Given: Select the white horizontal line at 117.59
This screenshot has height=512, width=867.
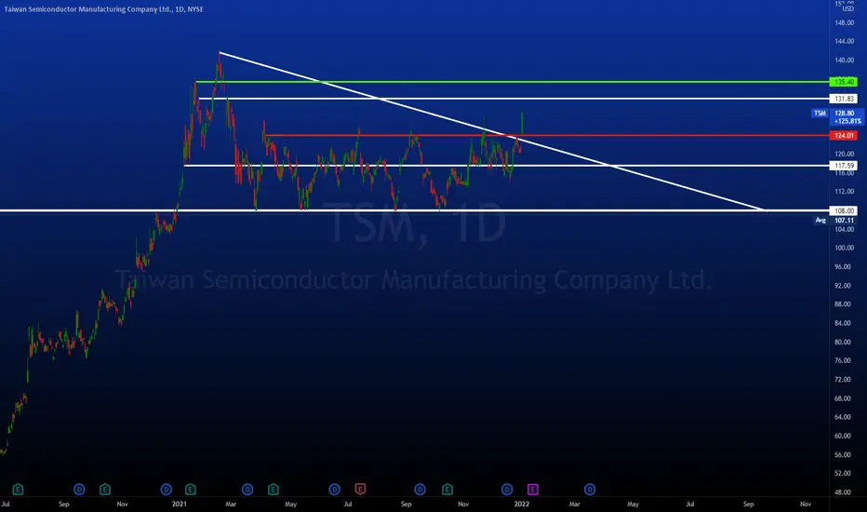Looking at the screenshot, I should pos(506,166).
